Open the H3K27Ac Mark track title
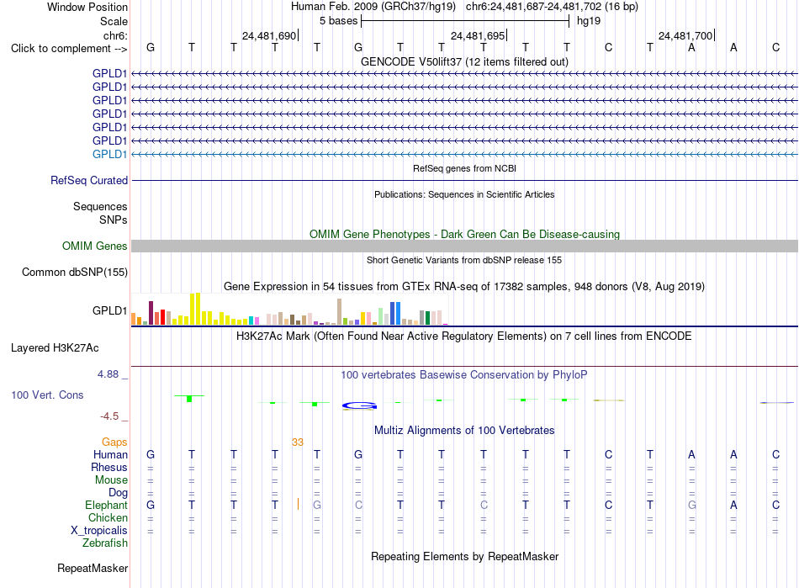Viewport: 799px width, 588px height. [464, 336]
